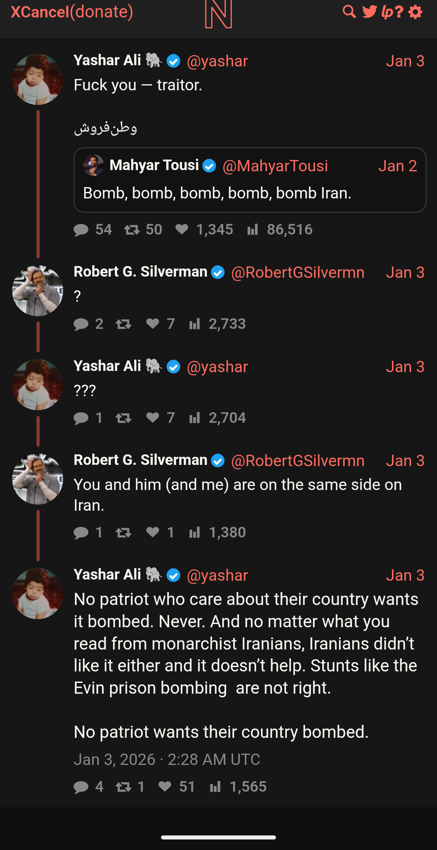Click the Liberapay icon in header
The height and width of the screenshot is (850, 437).
[x=386, y=12]
